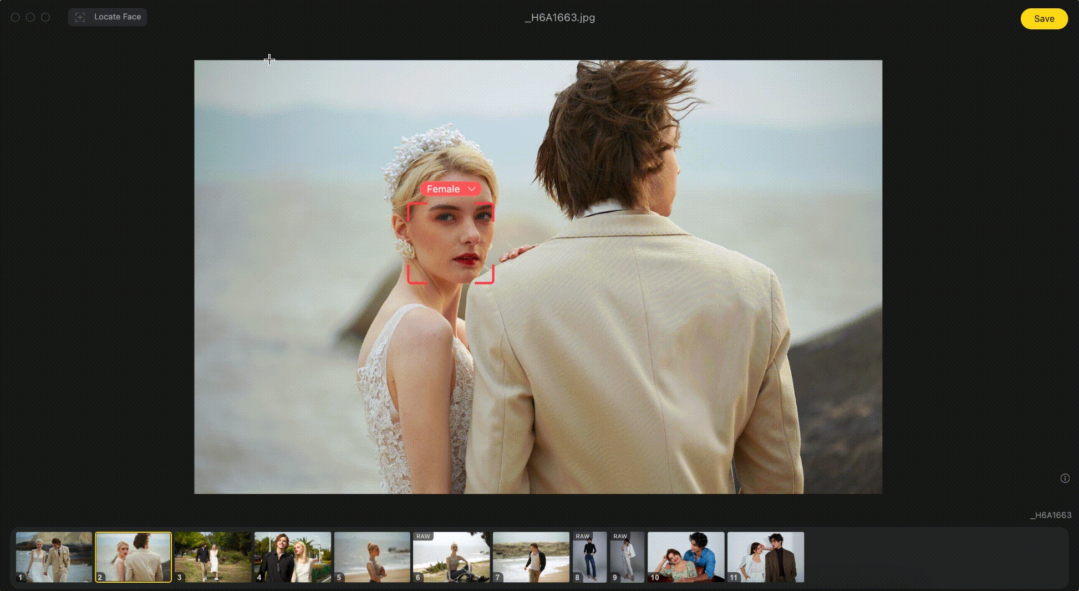This screenshot has height=591, width=1079.
Task: Select thumbnail 10 with man in blue shirt
Action: [x=686, y=557]
